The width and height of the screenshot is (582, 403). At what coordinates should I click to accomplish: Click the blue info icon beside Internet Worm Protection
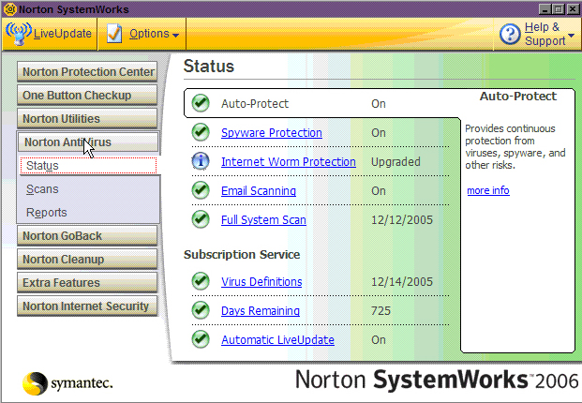[x=201, y=161]
